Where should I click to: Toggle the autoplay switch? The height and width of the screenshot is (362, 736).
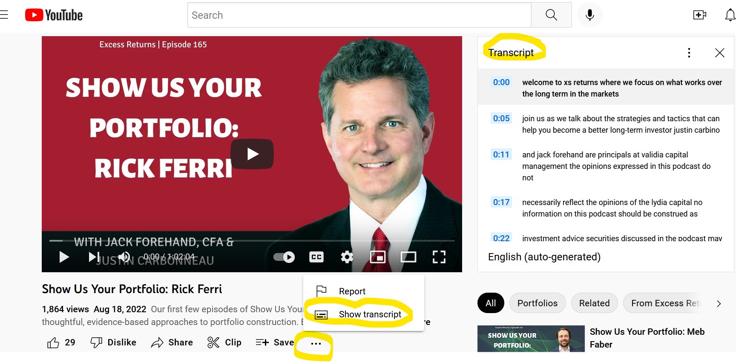click(284, 257)
